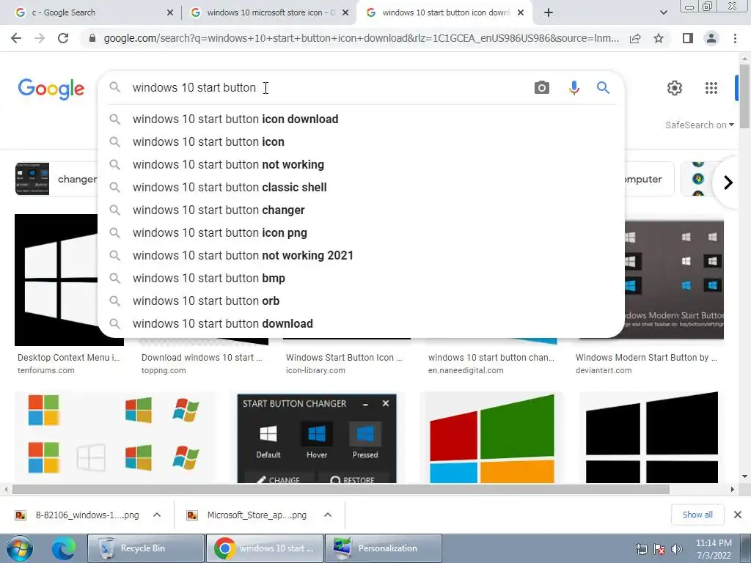751x563 pixels.
Task: Pick suggestion 'start button changer'
Action: tap(361, 210)
